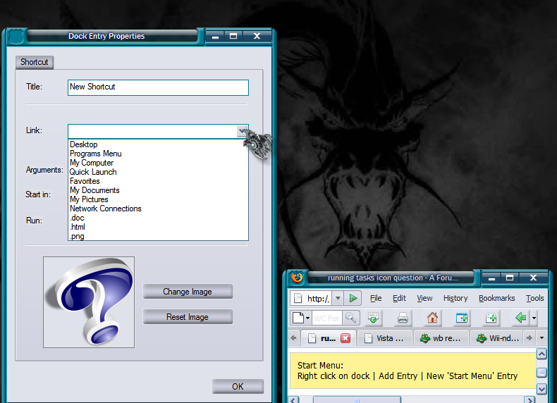Click the Dock Entry Properties window icon

click(16, 36)
